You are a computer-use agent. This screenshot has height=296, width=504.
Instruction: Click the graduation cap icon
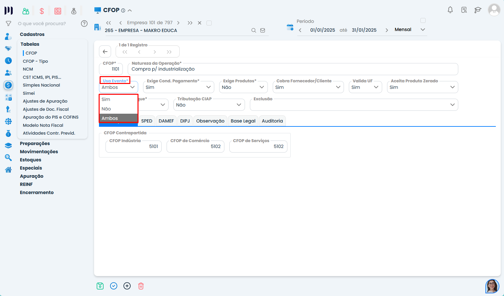pos(478,10)
